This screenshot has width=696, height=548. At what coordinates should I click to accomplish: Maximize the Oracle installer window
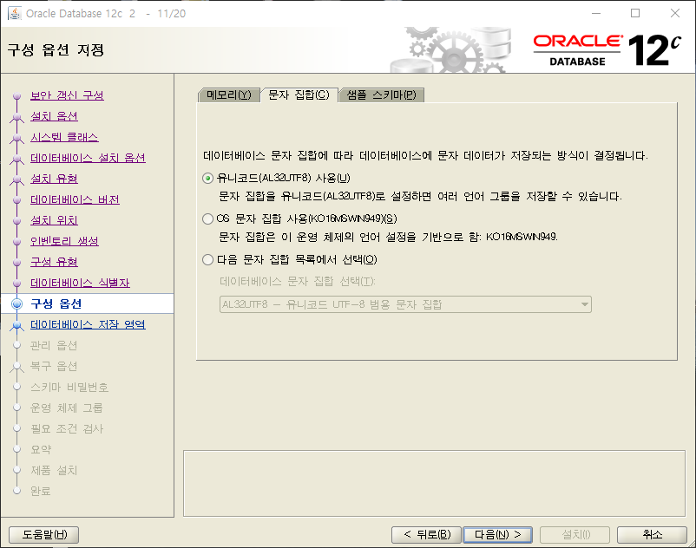click(635, 13)
